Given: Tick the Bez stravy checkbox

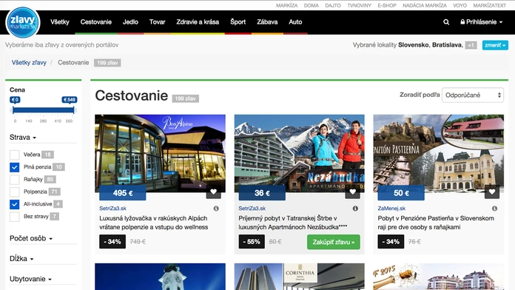Looking at the screenshot, I should 15,217.
